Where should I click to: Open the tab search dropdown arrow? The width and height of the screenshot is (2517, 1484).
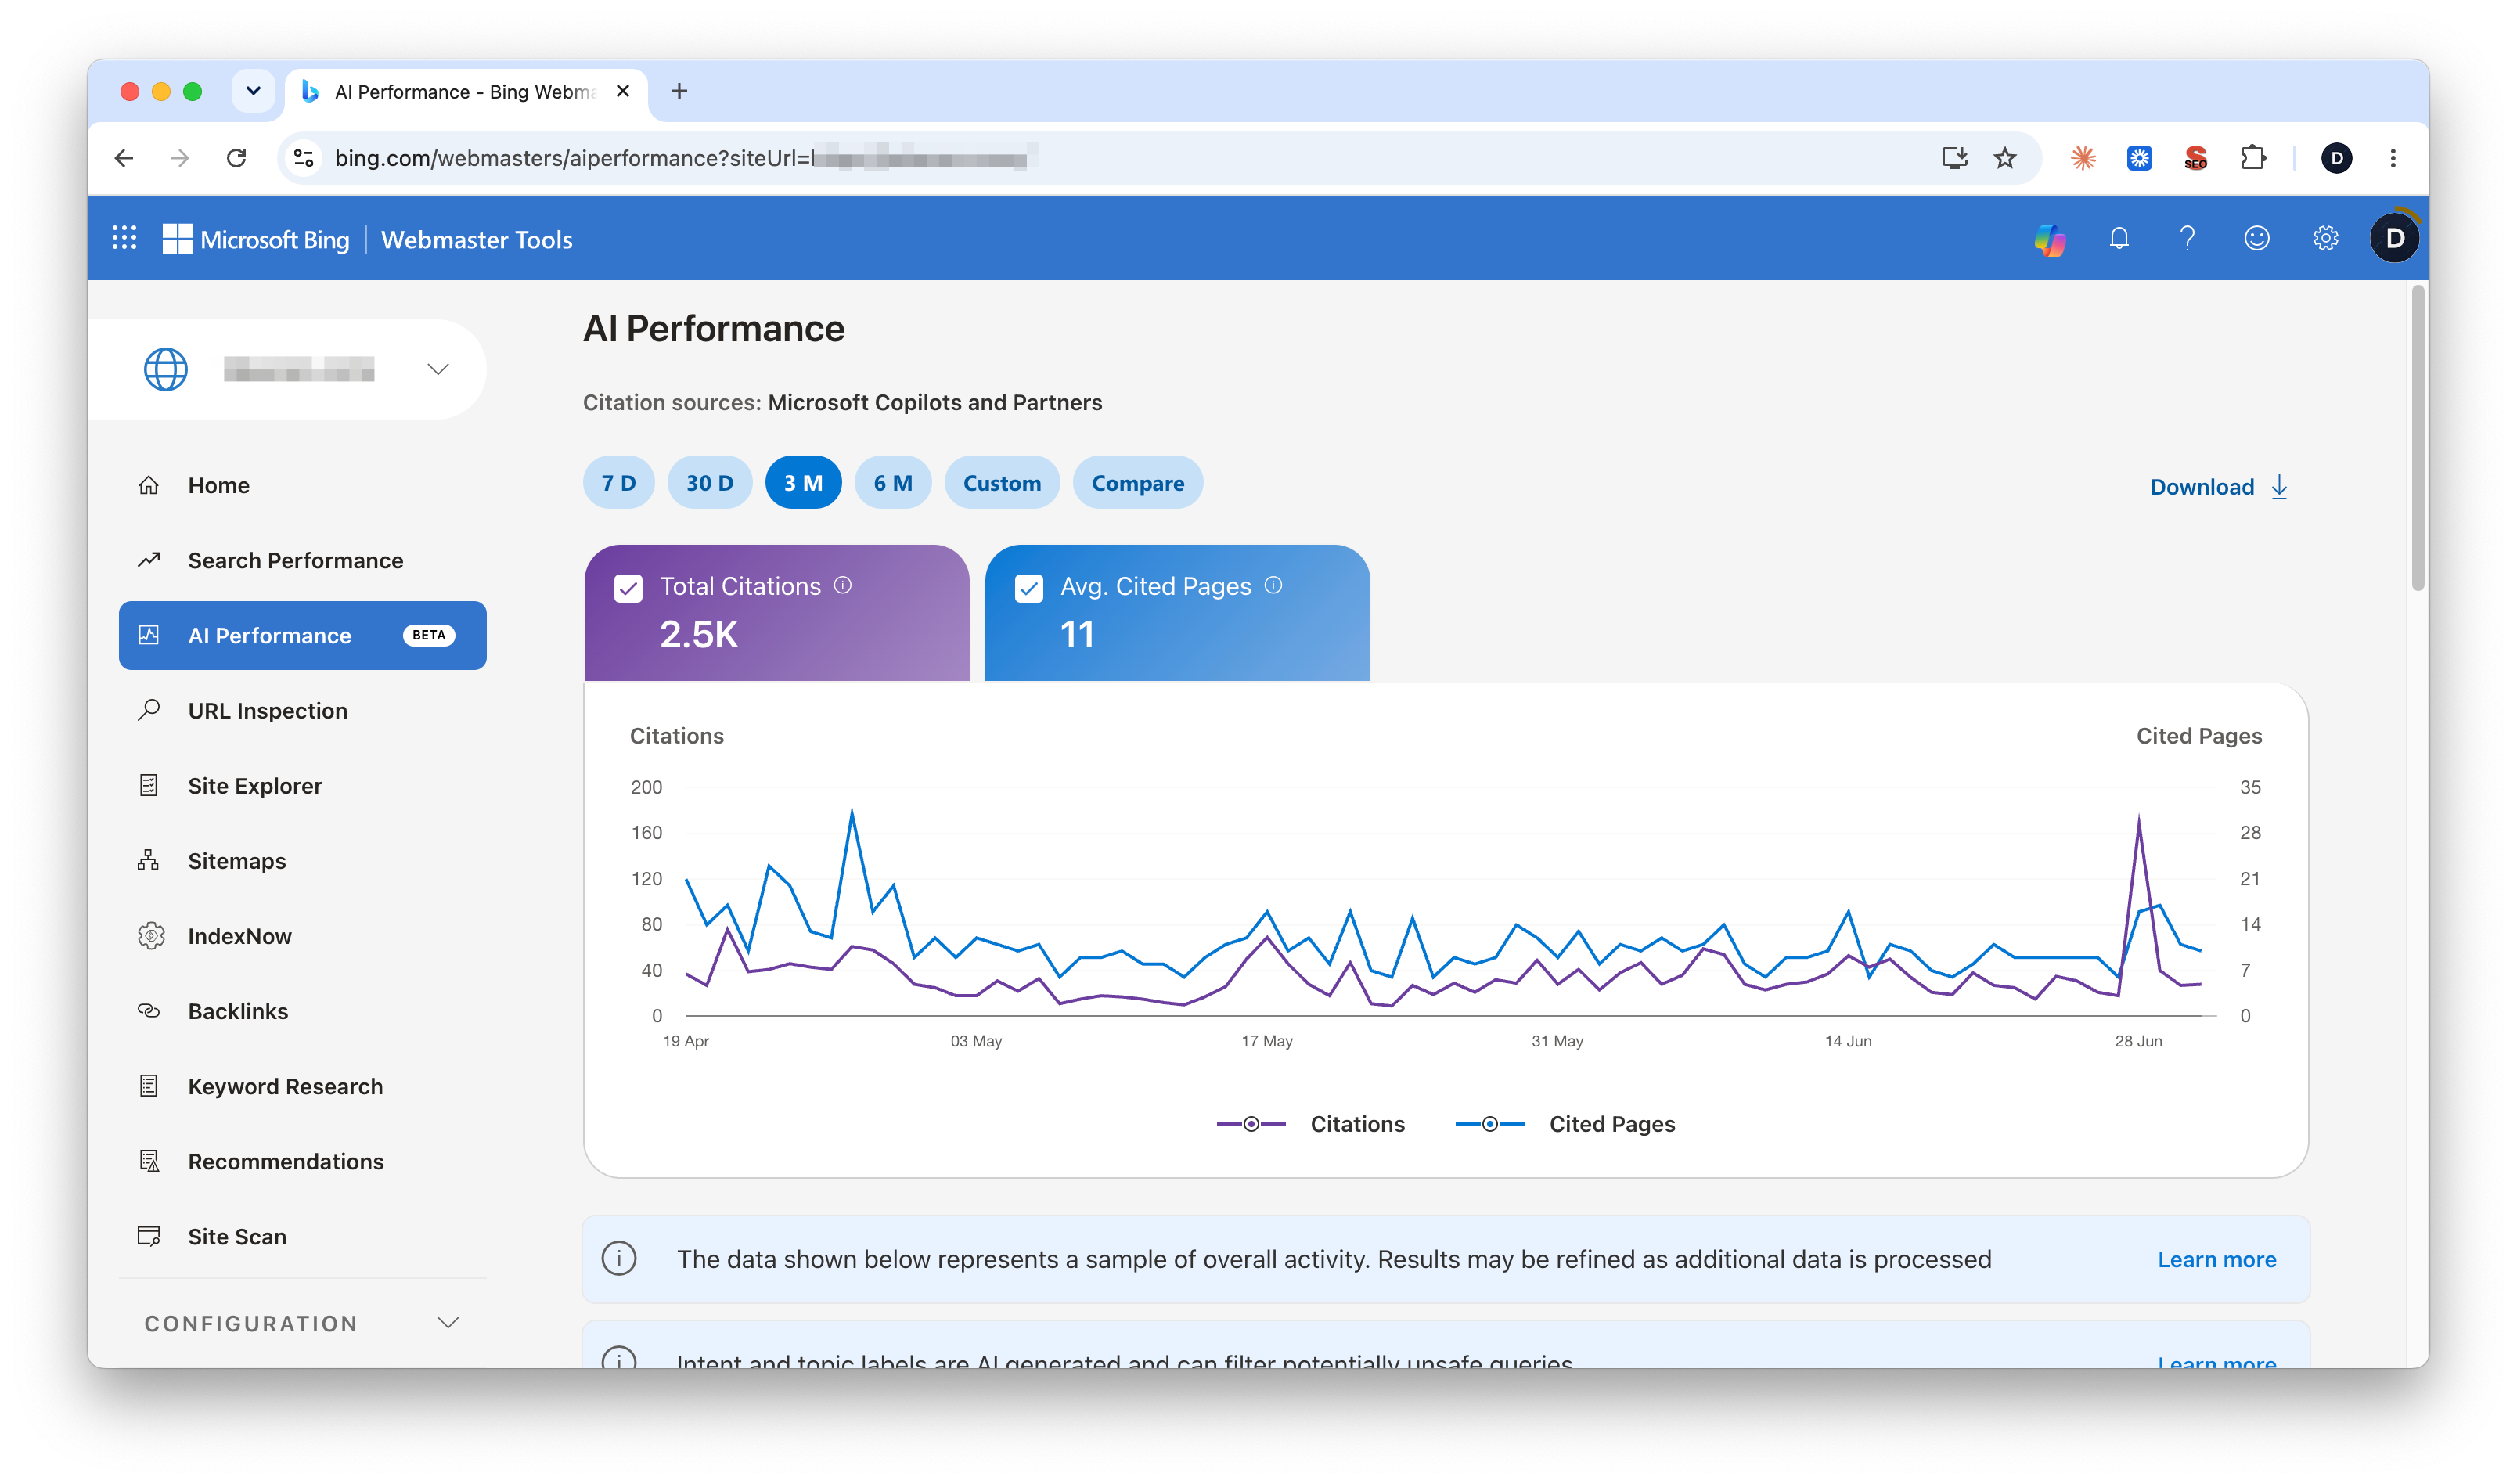point(253,91)
